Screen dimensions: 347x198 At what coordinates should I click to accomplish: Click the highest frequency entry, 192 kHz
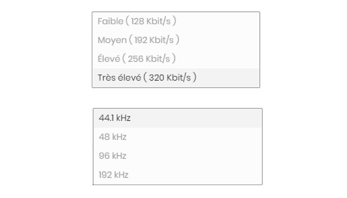[x=114, y=175]
